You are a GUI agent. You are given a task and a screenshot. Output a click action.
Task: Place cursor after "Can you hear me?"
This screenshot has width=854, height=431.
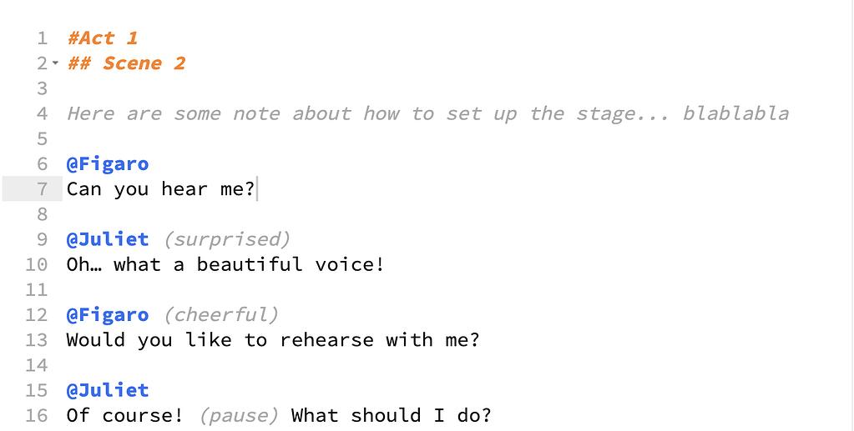[256, 189]
